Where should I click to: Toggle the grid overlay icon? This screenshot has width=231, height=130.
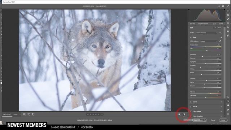[x=228, y=114]
